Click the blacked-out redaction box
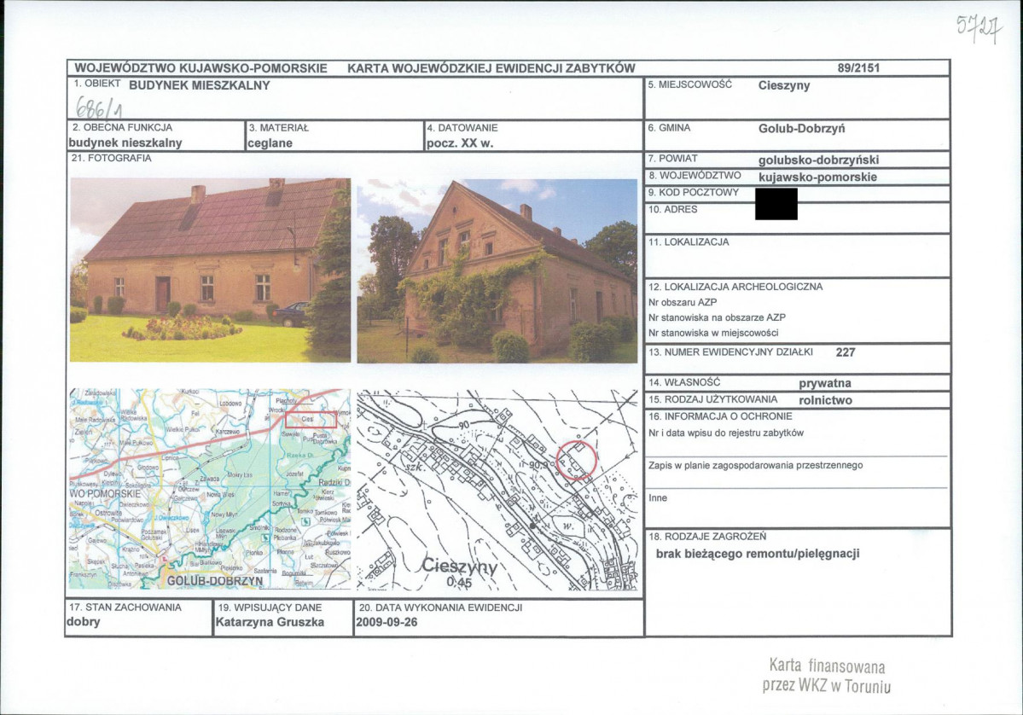 [x=776, y=204]
